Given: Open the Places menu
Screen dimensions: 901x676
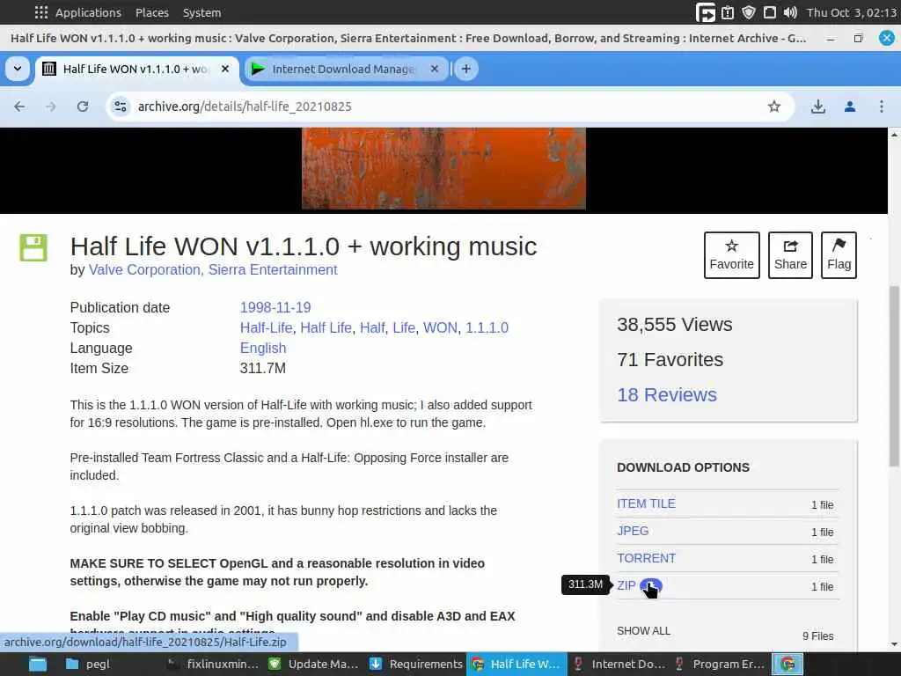Looking at the screenshot, I should (x=151, y=12).
